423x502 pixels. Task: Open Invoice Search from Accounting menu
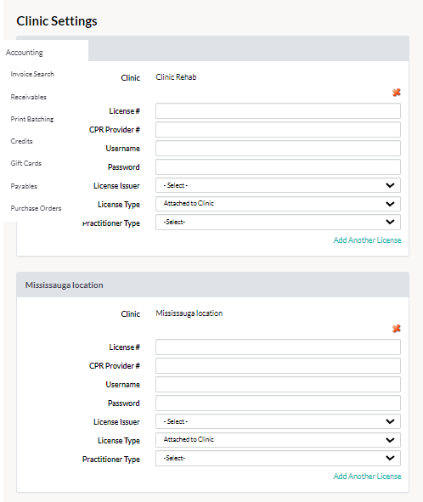[32, 74]
